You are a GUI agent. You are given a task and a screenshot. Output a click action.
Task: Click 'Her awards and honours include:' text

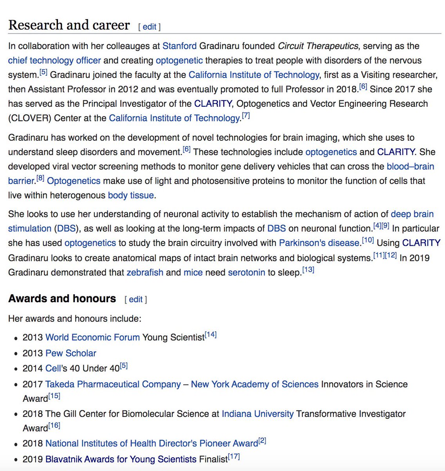75,319
